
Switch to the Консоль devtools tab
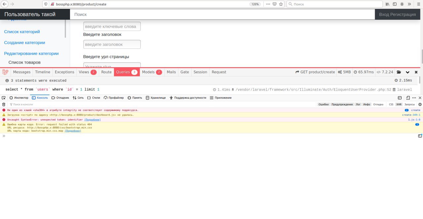[x=40, y=98]
